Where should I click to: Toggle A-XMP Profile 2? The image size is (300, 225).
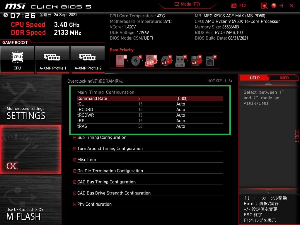[88, 59]
